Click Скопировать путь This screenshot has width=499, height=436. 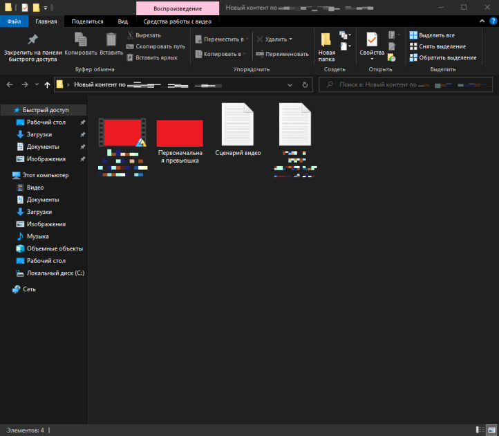tap(156, 46)
